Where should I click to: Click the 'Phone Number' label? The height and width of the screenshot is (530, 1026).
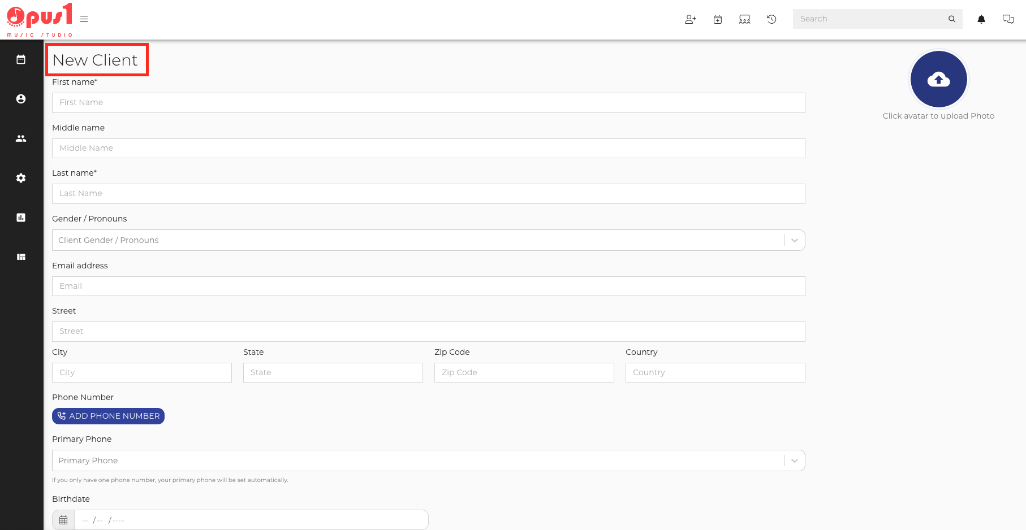click(x=83, y=397)
